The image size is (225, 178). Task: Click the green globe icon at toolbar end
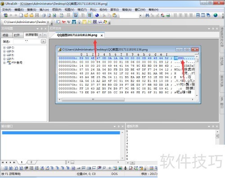coord(216,15)
